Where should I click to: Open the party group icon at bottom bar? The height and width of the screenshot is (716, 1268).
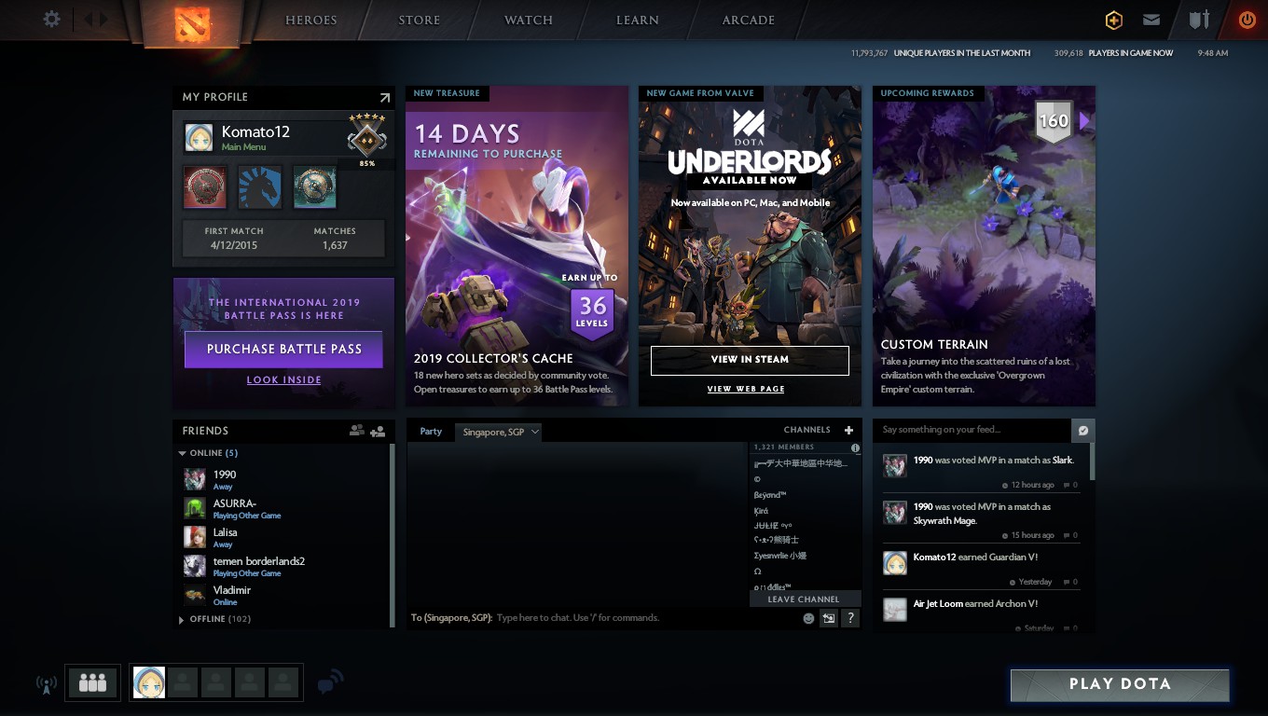[92, 682]
